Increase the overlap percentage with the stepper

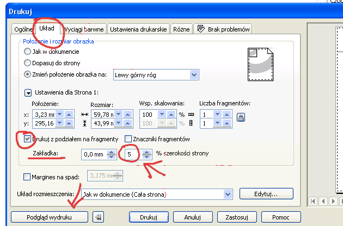pos(146,152)
